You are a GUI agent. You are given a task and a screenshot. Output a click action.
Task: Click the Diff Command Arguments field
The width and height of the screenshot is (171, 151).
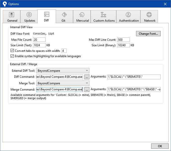click(x=134, y=77)
